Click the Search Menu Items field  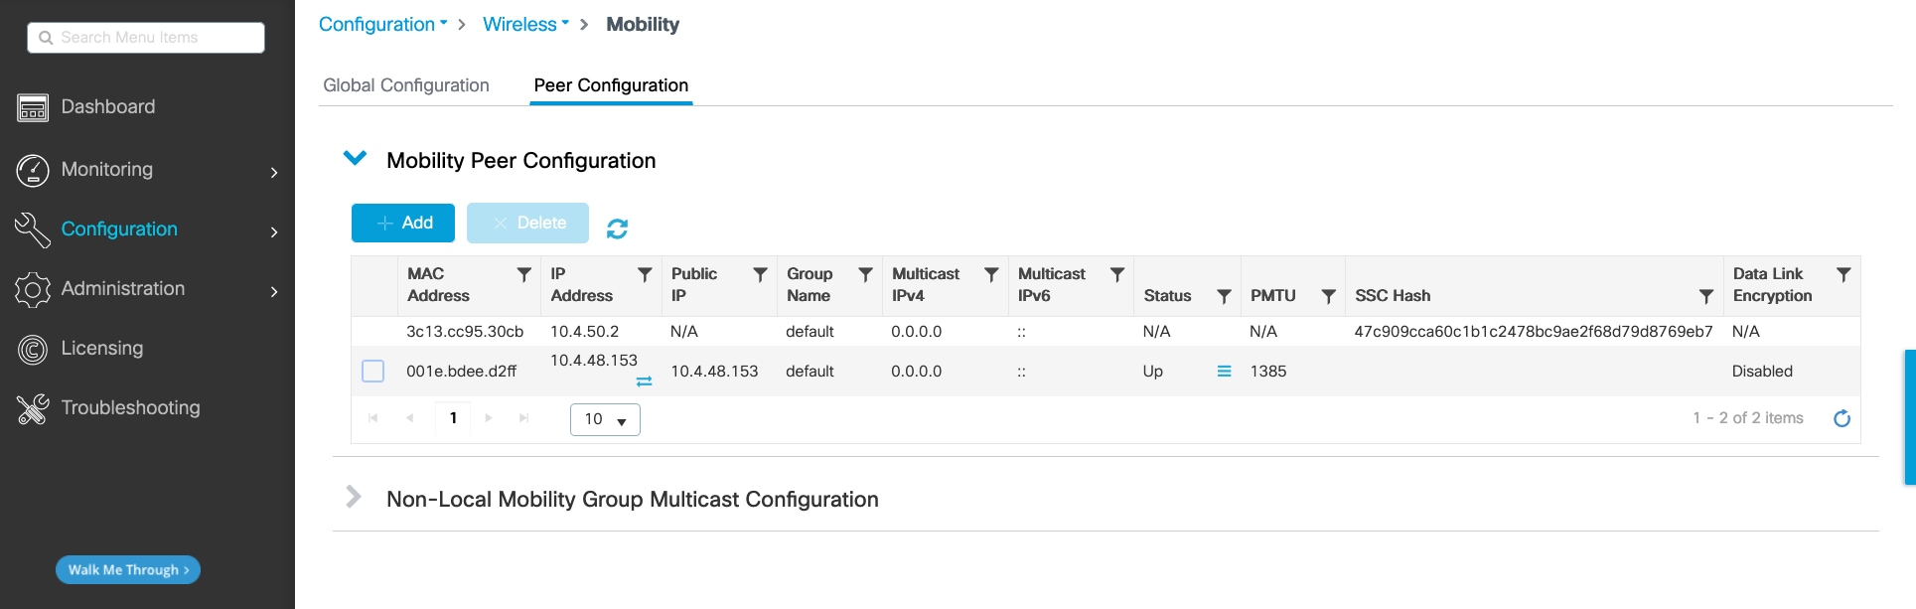point(146,38)
